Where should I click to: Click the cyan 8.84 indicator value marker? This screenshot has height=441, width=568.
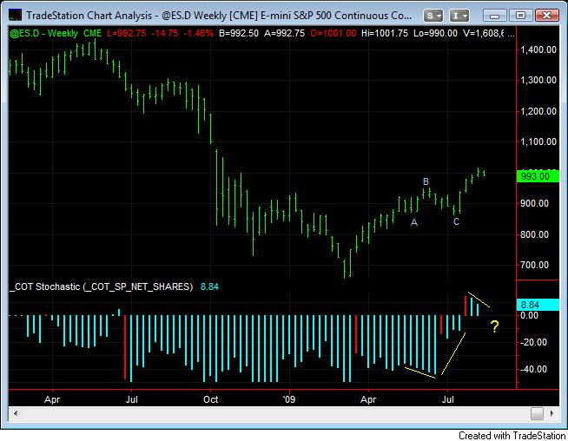click(x=538, y=305)
